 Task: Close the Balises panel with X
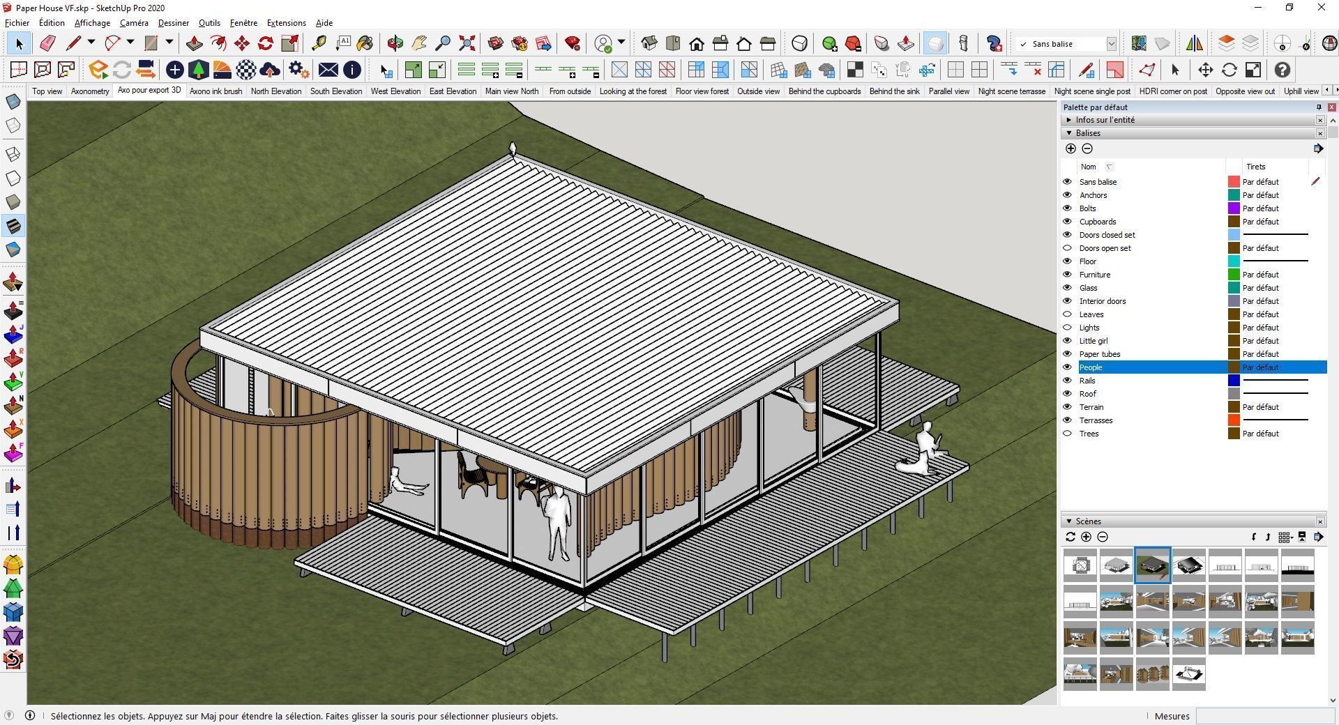pyautogui.click(x=1320, y=133)
